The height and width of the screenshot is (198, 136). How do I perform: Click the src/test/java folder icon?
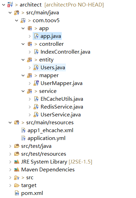pyautogui.click(x=17, y=146)
